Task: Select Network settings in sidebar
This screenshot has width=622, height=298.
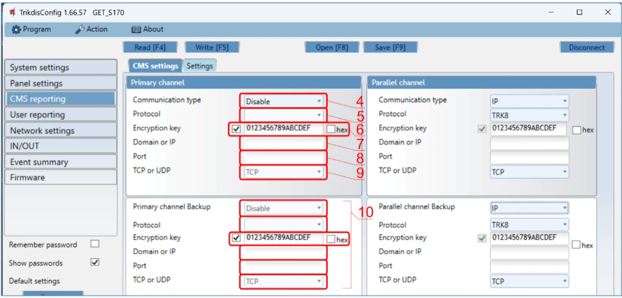Action: pos(60,131)
